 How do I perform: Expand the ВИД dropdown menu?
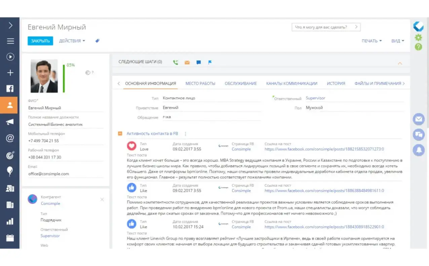click(397, 41)
